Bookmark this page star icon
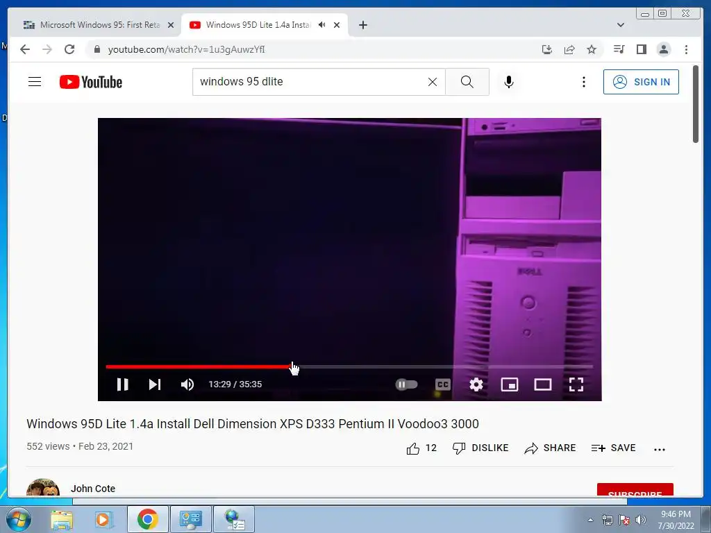711x533 pixels. [592, 49]
